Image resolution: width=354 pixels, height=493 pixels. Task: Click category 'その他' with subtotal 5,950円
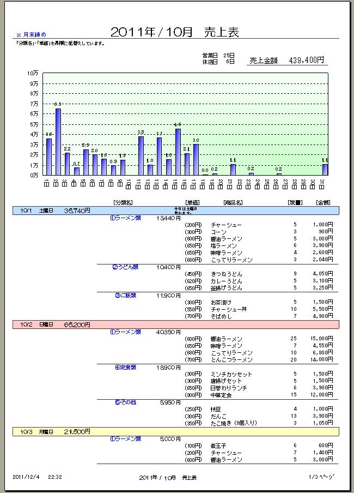126,402
